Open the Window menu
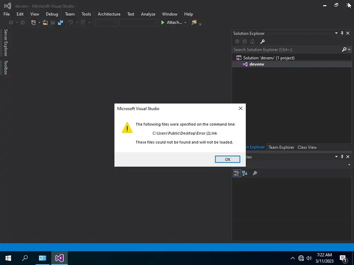The height and width of the screenshot is (265, 354). pos(169,14)
